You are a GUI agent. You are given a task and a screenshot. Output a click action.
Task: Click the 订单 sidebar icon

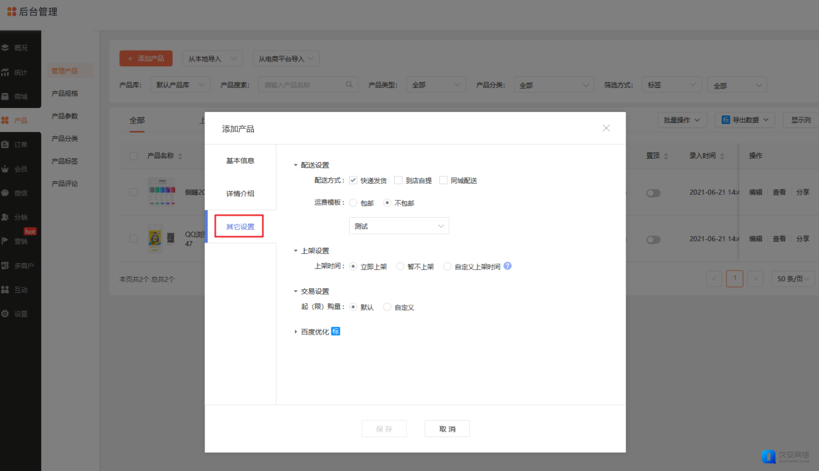pos(5,145)
